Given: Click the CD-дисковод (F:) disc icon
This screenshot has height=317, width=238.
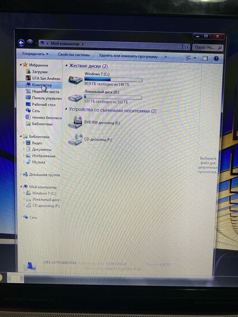Looking at the screenshot, I should click(75, 139).
